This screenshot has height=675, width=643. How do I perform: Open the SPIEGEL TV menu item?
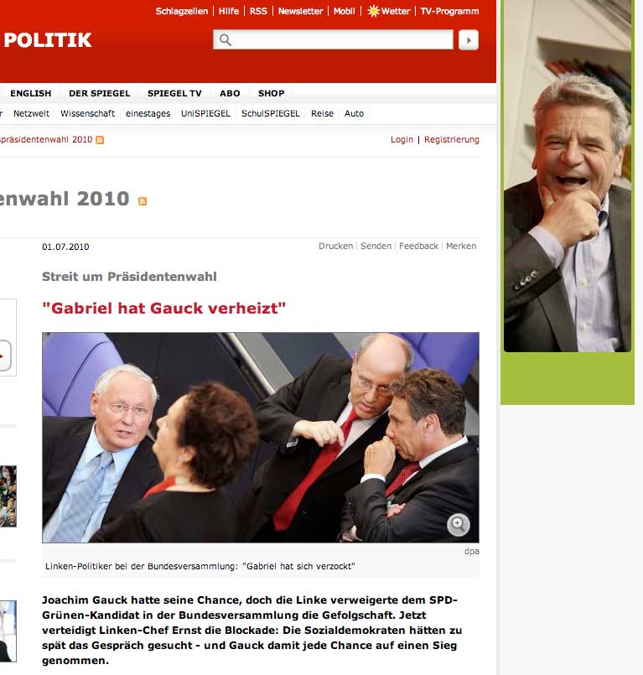174,93
